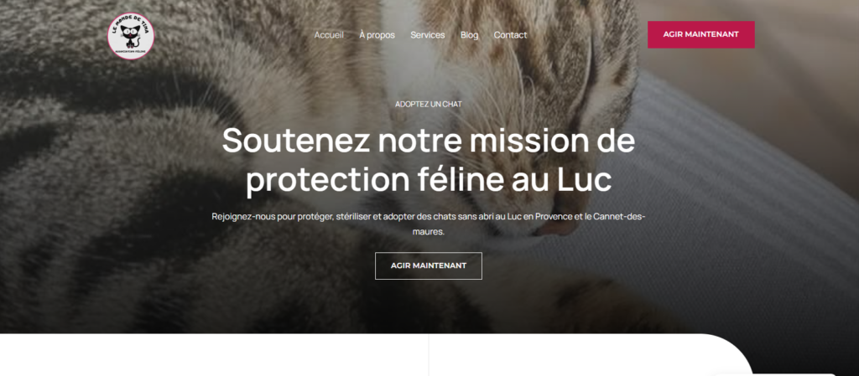
Task: Click the Le Monde de Tina cat logo
Action: coord(131,36)
